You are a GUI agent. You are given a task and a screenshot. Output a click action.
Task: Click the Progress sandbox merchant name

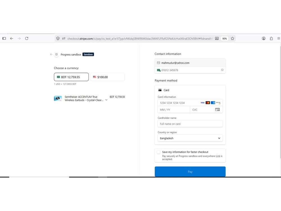click(x=71, y=55)
